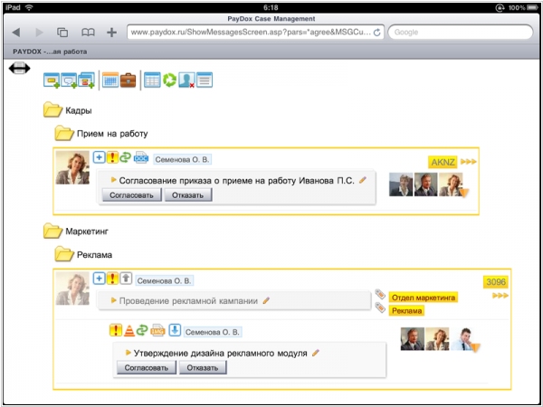Create new comment message icon
Viewport: 543px width, 407px height.
point(69,80)
